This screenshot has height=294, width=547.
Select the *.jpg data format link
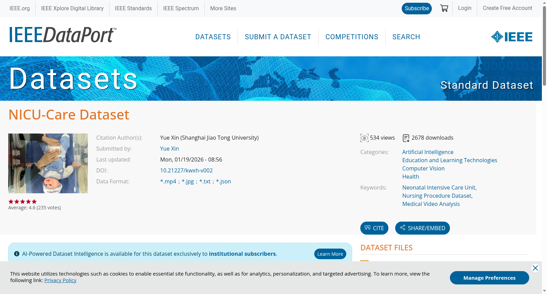(x=188, y=181)
